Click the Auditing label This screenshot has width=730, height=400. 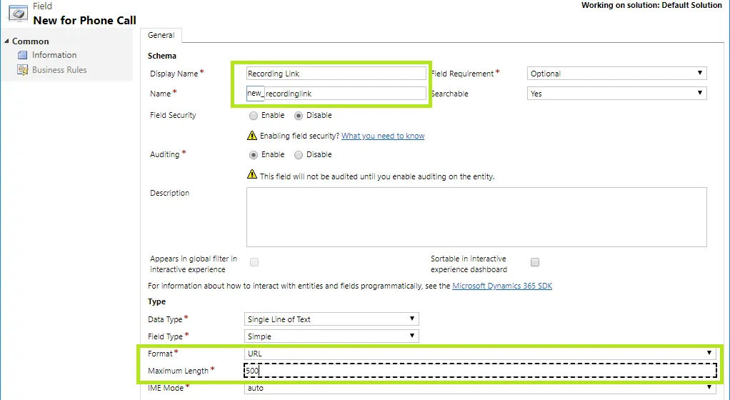[165, 154]
